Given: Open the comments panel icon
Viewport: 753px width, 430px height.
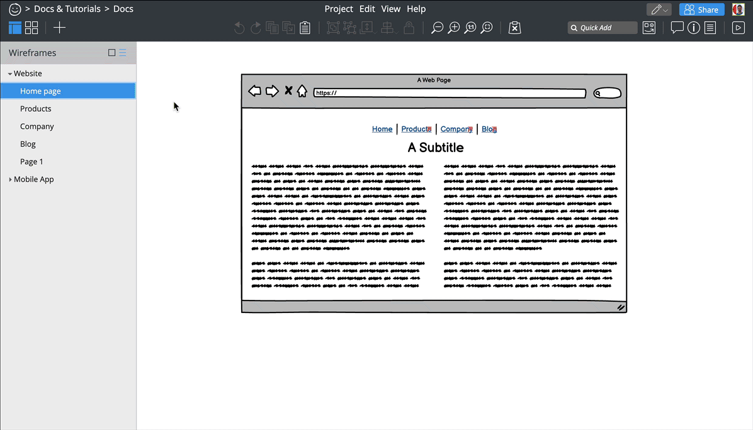Looking at the screenshot, I should (677, 28).
